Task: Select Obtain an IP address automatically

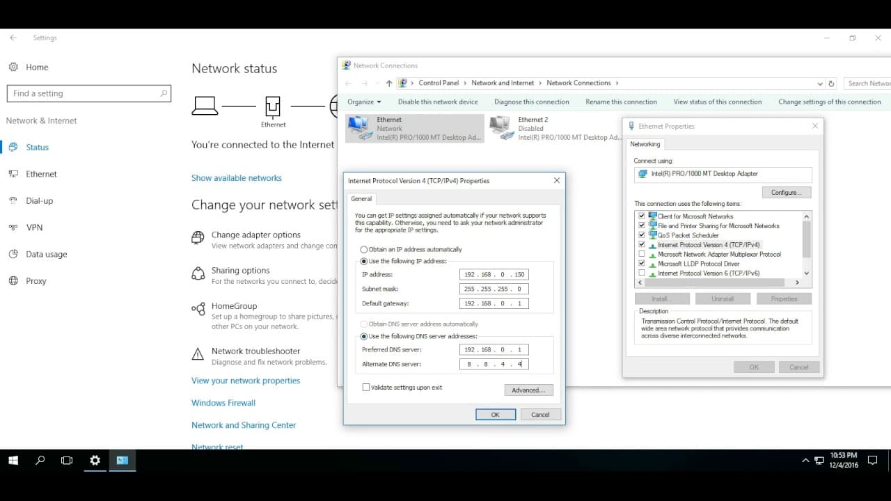Action: point(363,249)
